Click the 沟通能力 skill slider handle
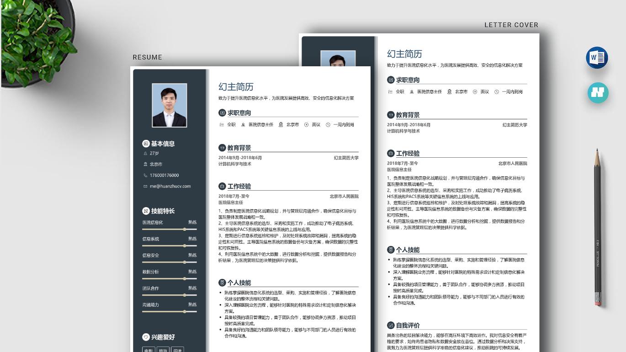This screenshot has height=352, width=626. [185, 311]
